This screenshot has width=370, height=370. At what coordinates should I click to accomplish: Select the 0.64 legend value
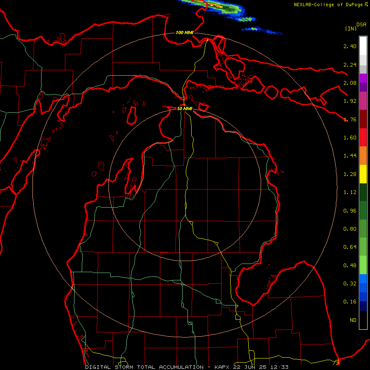click(350, 247)
